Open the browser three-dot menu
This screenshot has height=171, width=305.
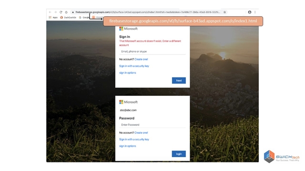pos(255,12)
